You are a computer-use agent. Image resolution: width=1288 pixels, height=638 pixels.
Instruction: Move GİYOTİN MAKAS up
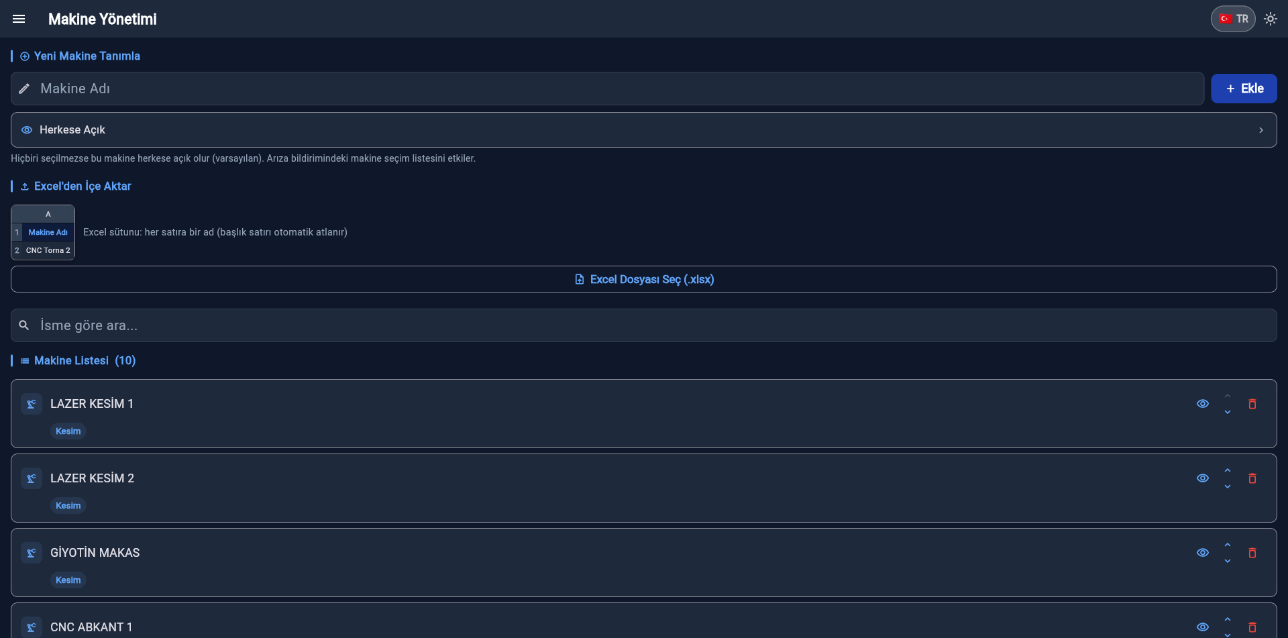(x=1228, y=545)
